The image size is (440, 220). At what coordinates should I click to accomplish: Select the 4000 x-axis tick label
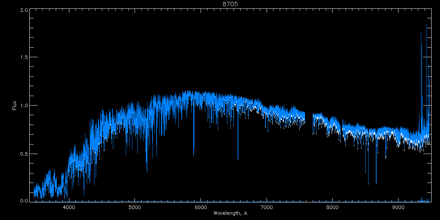coord(69,206)
